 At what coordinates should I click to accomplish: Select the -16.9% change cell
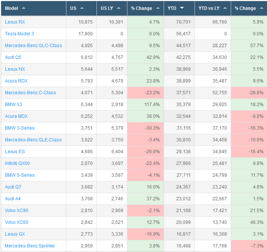(145, 234)
